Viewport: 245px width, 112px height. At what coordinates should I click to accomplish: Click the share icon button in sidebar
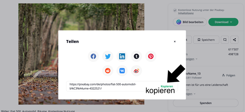point(234,40)
